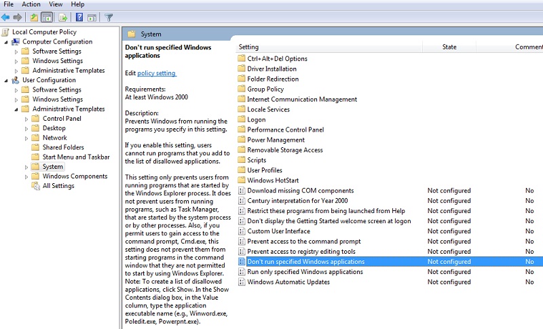
Task: Click the Export List toolbar icon
Action: [62, 17]
